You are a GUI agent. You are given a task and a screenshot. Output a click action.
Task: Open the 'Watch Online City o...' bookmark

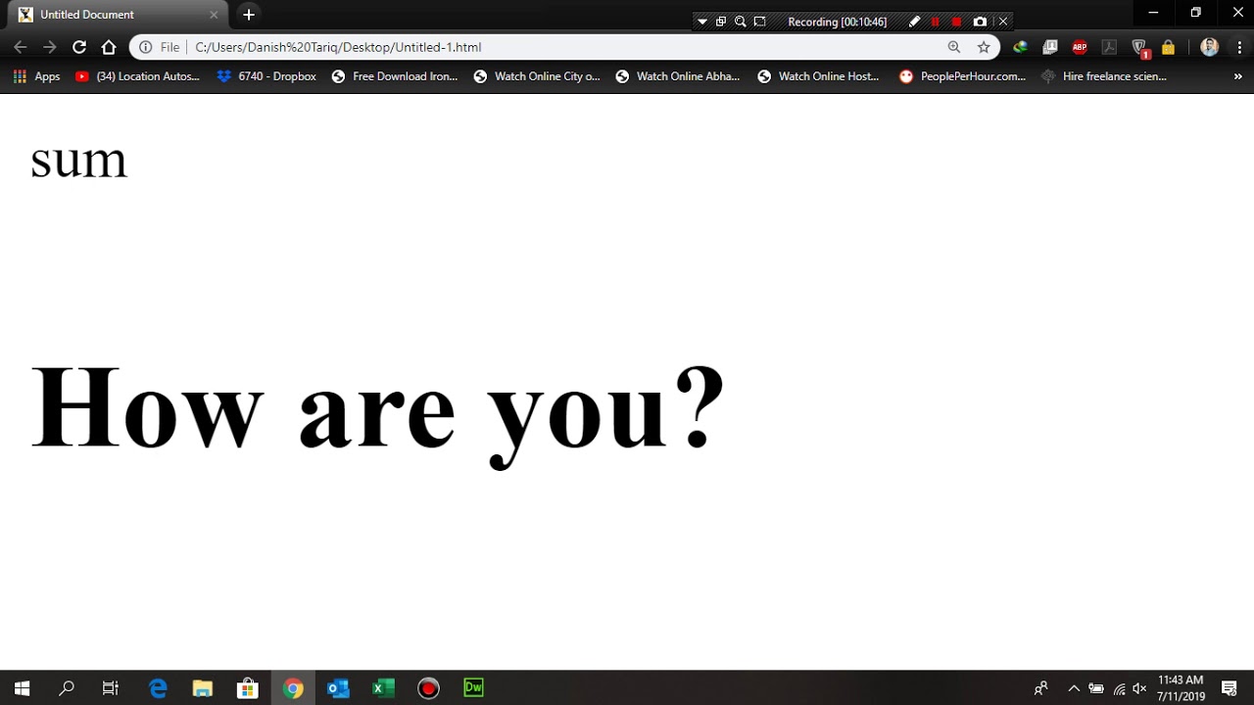coord(537,75)
